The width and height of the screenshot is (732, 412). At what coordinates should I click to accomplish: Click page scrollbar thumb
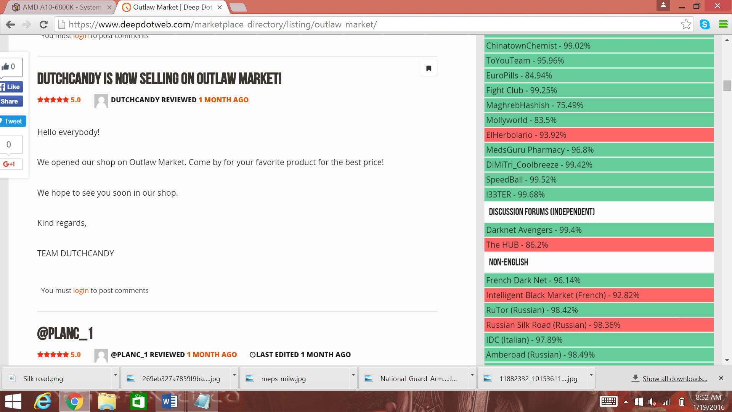pos(727,85)
